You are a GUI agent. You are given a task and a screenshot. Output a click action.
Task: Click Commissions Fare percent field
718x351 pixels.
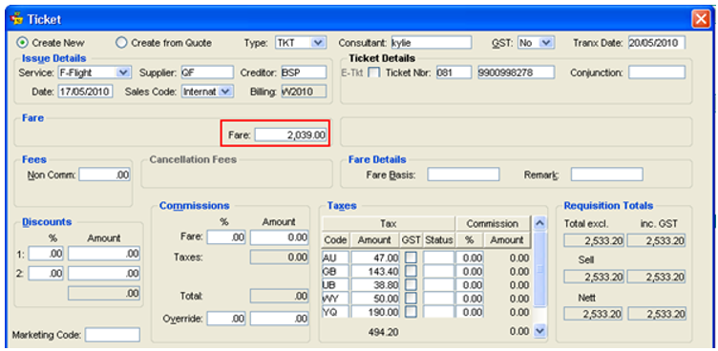pos(226,237)
